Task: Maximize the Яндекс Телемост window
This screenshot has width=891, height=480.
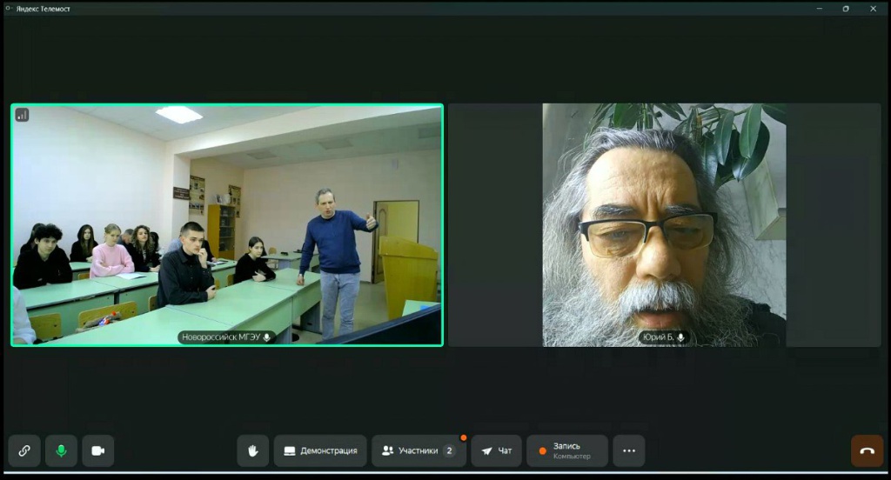Action: coord(846,9)
